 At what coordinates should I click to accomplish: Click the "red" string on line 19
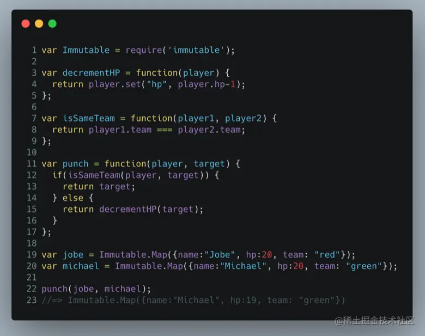327,255
